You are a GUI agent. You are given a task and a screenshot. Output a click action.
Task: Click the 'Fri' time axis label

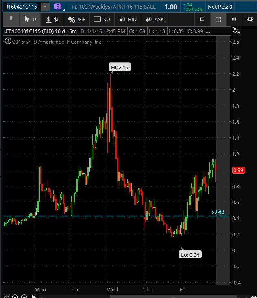click(x=183, y=289)
